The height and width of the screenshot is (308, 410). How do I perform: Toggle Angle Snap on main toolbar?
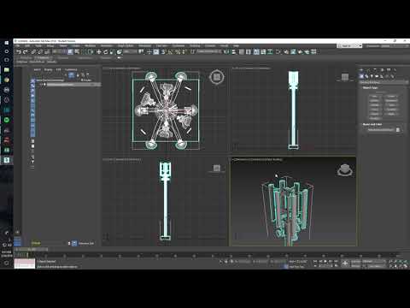[x=171, y=52]
